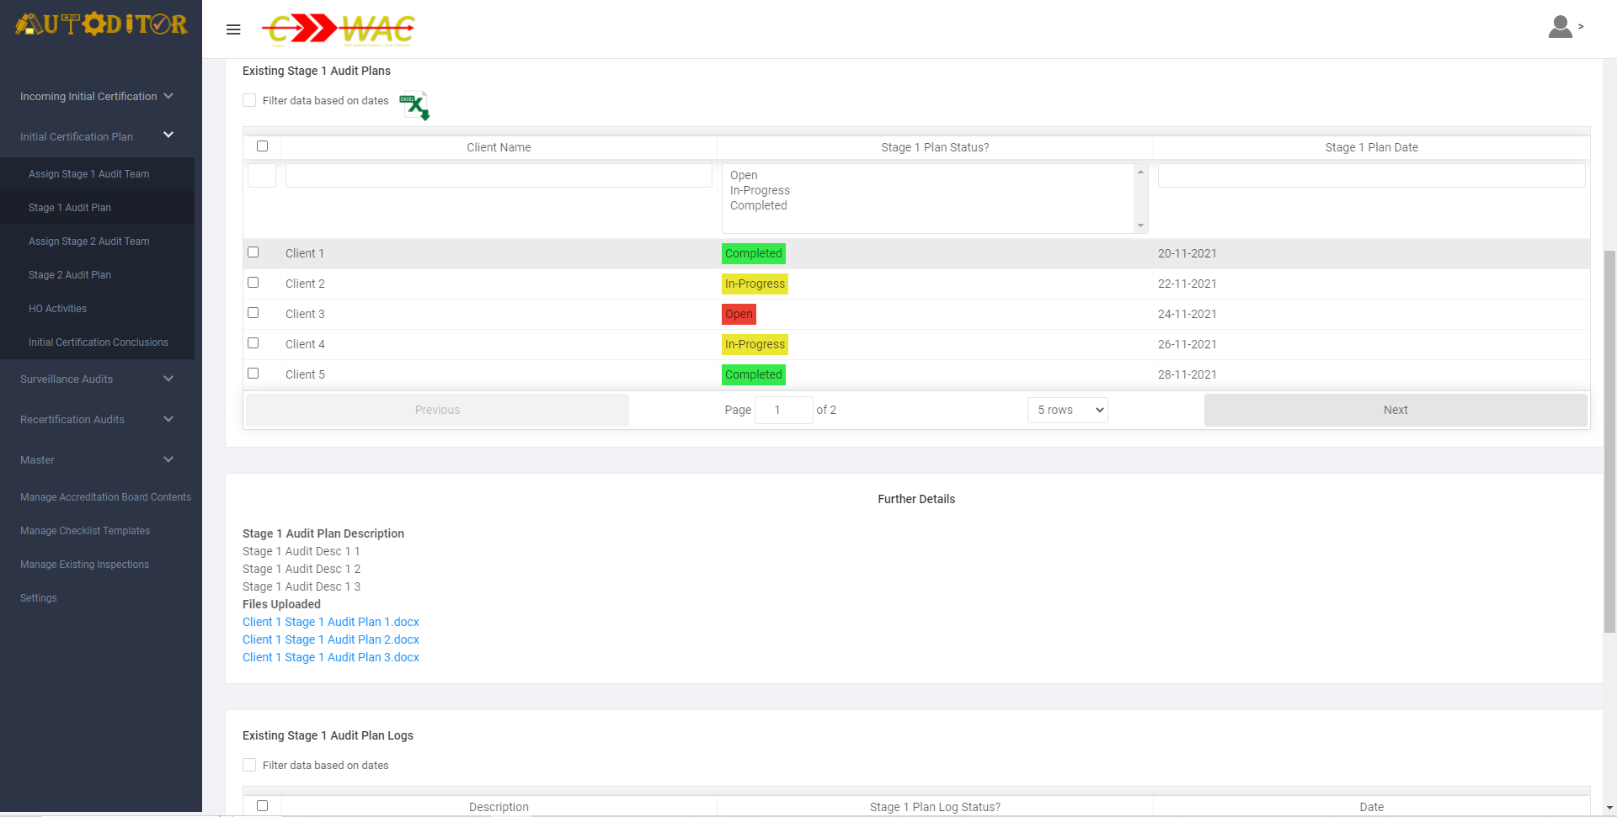Image resolution: width=1617 pixels, height=817 pixels.
Task: Go to Manage Existing Inspections
Action: [x=84, y=565]
